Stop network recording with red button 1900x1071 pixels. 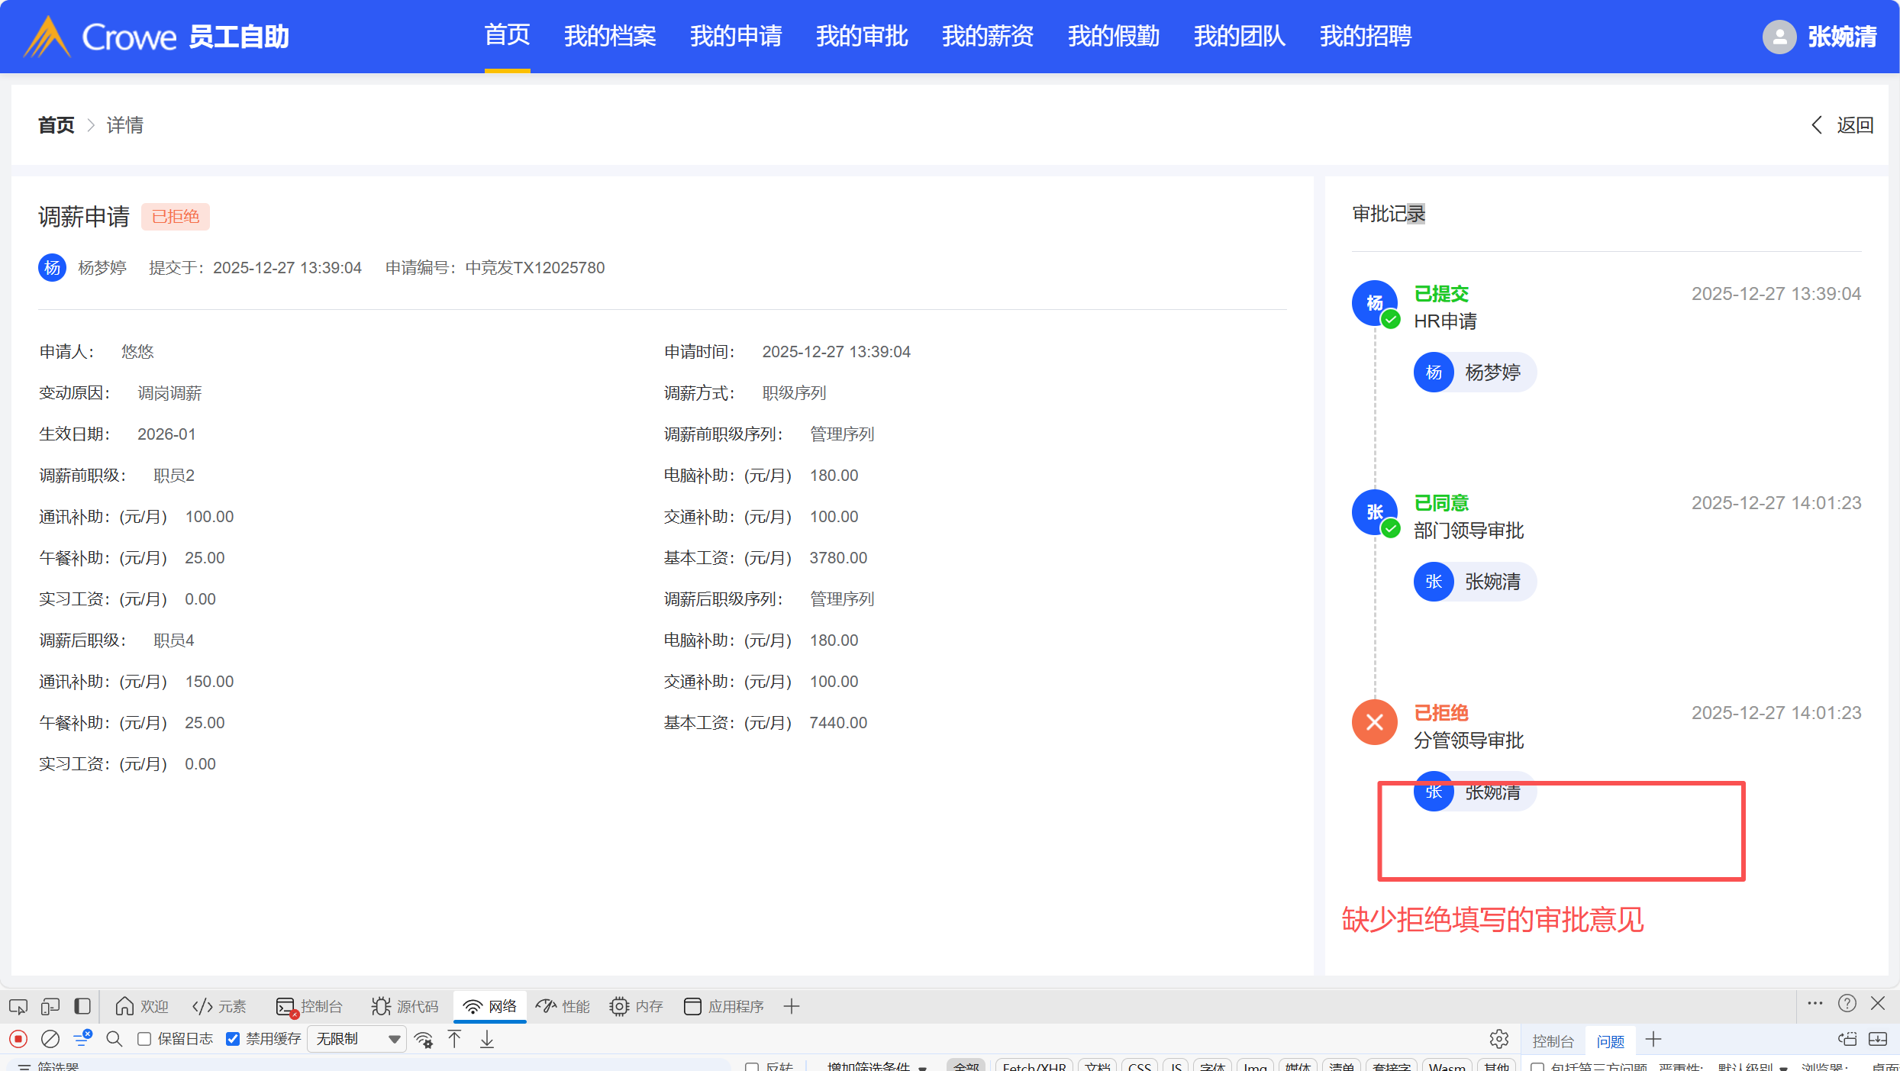point(18,1039)
